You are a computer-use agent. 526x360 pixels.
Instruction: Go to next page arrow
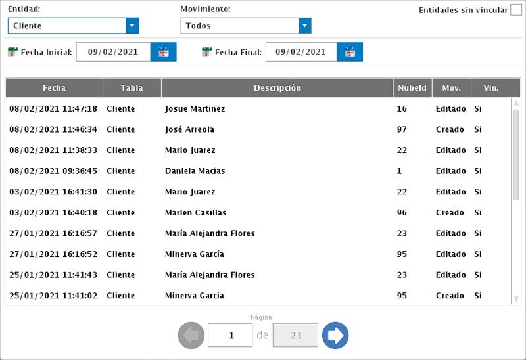pyautogui.click(x=335, y=336)
